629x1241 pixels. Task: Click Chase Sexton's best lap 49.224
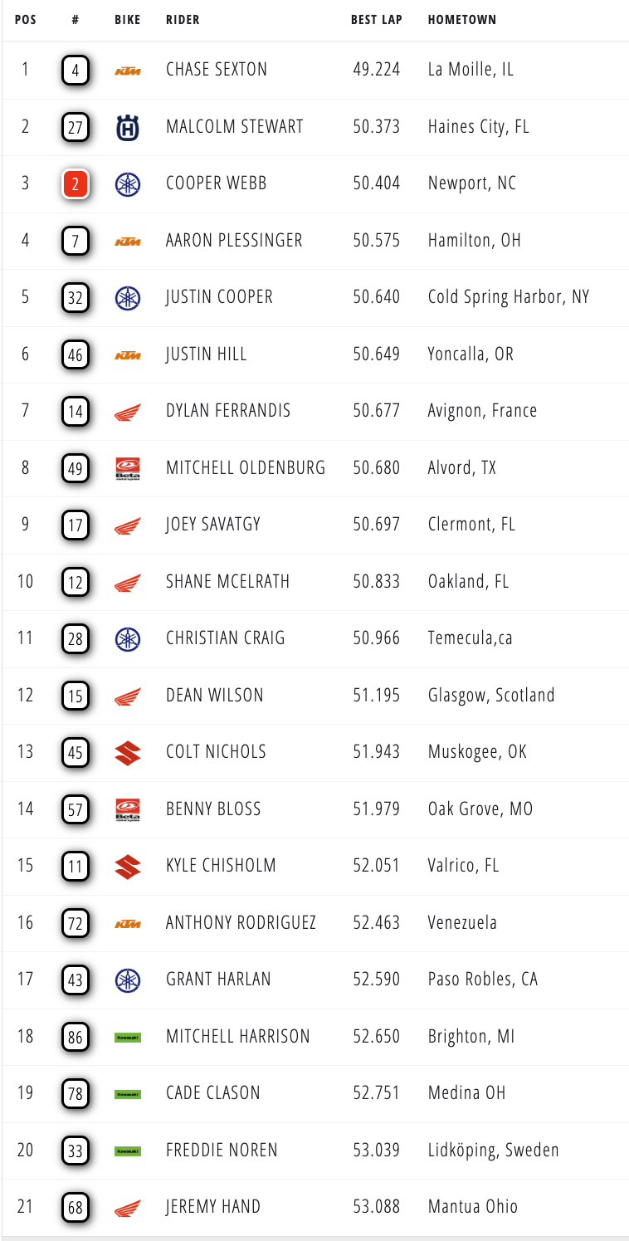click(377, 70)
